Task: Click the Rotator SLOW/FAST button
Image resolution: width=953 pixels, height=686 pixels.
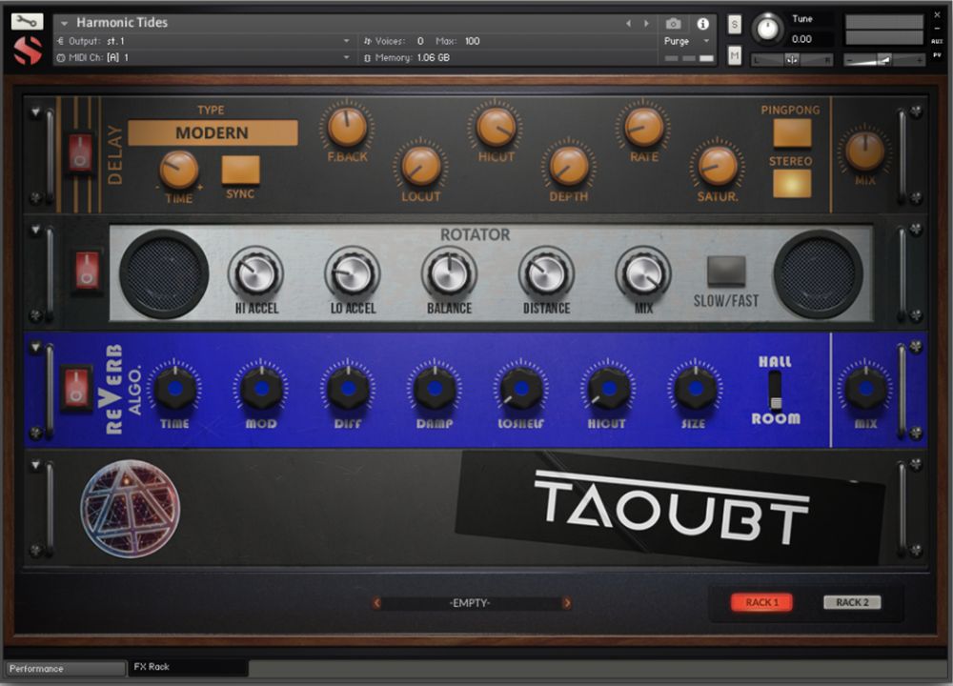Action: coord(726,272)
